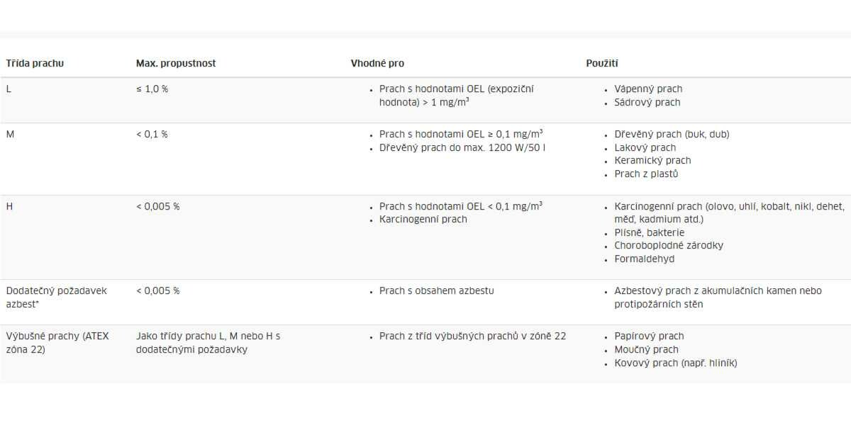The width and height of the screenshot is (851, 425).
Task: Click the 'Formaldehyd' list item
Action: 644,259
